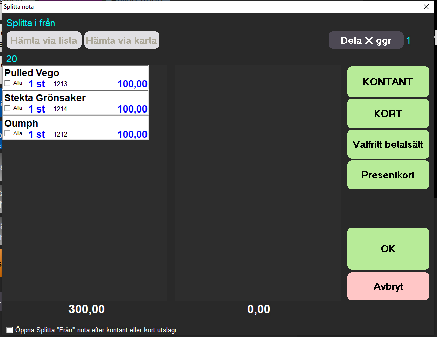This screenshot has width=437, height=337.
Task: Pay using Presentkort
Action: 388,175
